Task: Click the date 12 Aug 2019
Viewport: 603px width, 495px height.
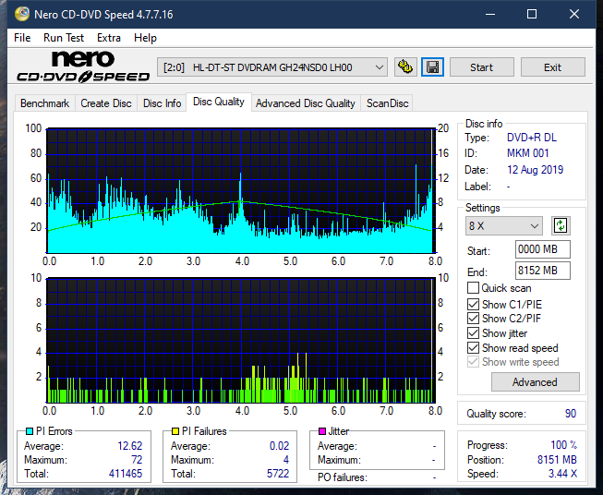Action: click(535, 170)
